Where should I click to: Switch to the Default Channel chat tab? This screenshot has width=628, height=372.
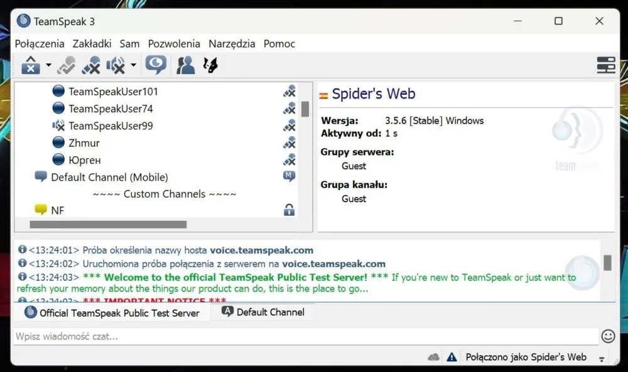click(263, 312)
